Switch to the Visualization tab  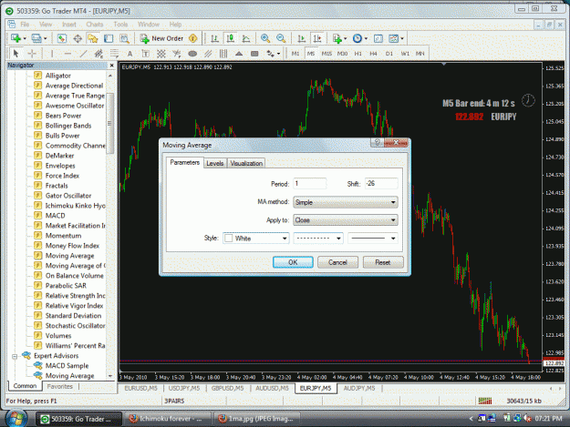246,163
